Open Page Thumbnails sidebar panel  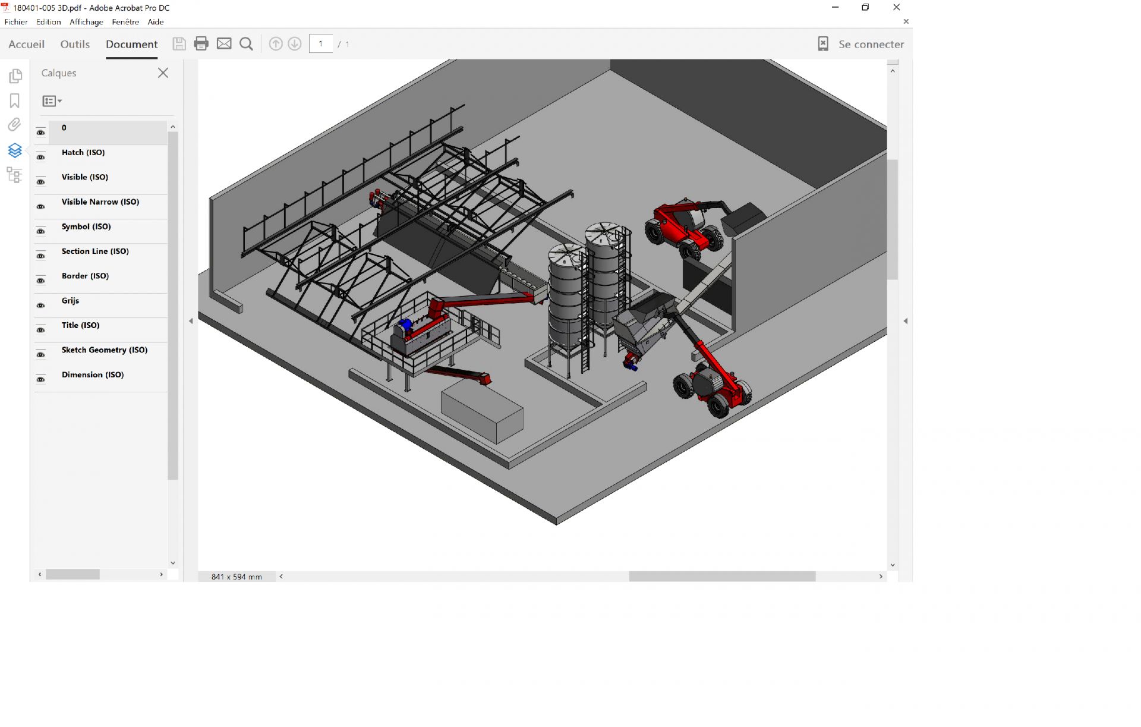click(x=15, y=76)
